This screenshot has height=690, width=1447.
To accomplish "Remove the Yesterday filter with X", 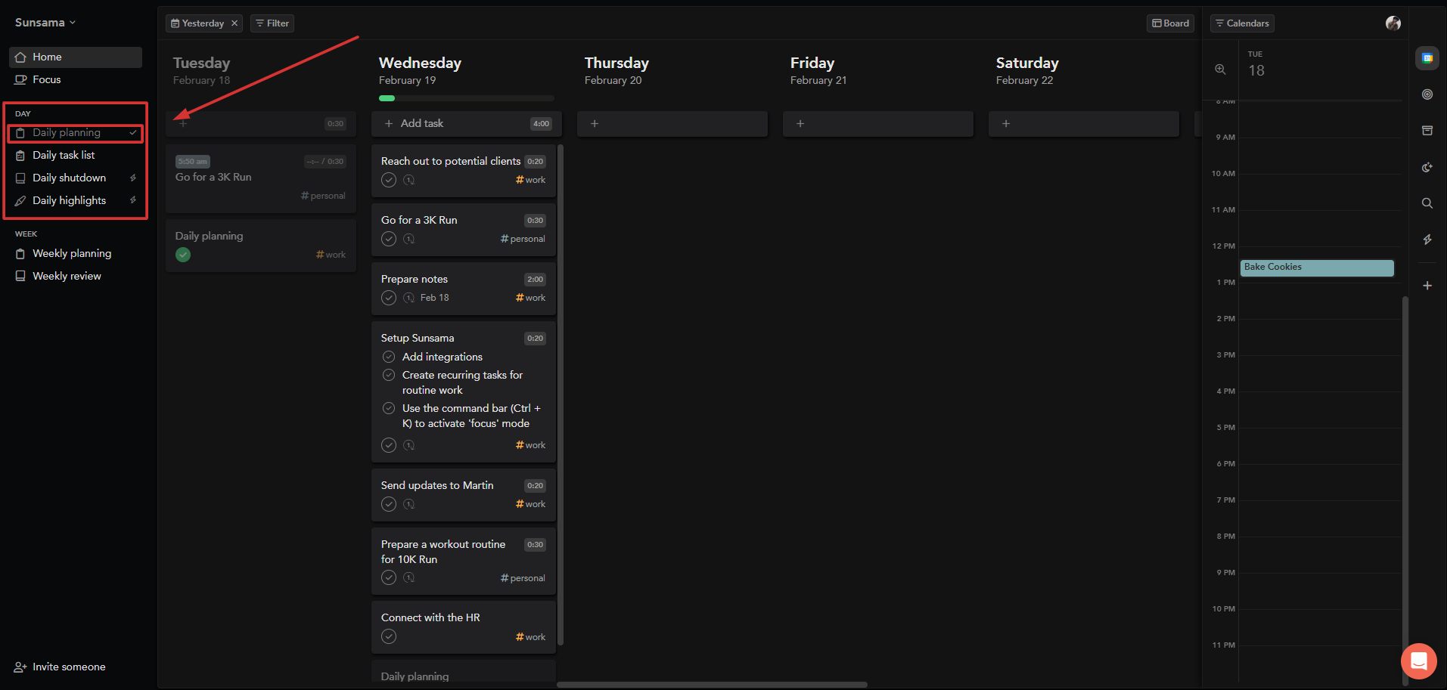I will [234, 23].
